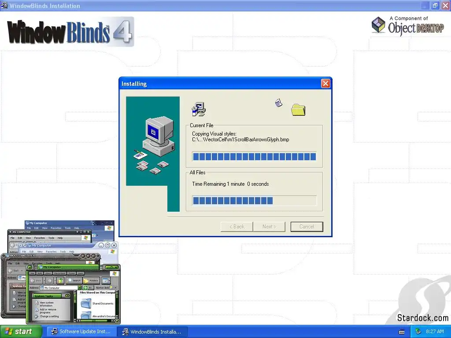Click the Current File progress bar
Screen dimensions: 451x338
[254, 156]
